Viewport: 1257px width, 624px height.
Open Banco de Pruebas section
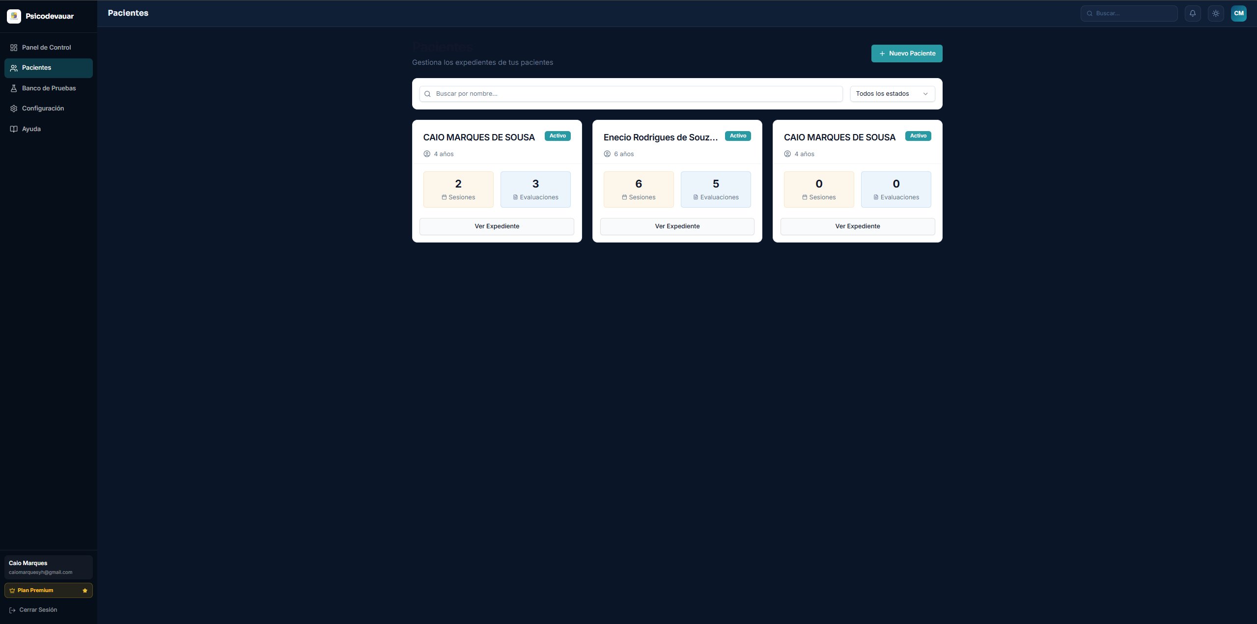48,88
